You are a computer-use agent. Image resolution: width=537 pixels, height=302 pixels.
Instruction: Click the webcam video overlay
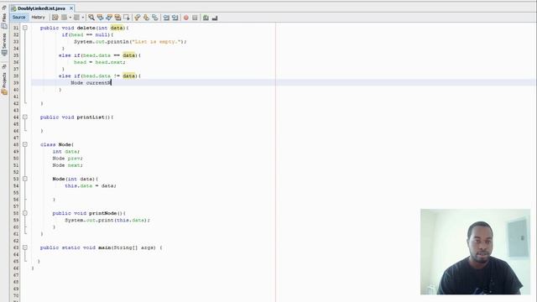tap(476, 252)
